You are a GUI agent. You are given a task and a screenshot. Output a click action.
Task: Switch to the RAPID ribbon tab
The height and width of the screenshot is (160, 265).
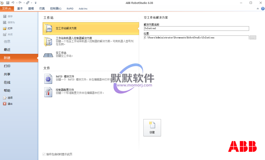[x=70, y=9]
